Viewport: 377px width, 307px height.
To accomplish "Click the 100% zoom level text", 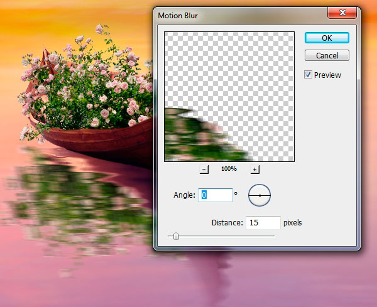I will tap(229, 169).
